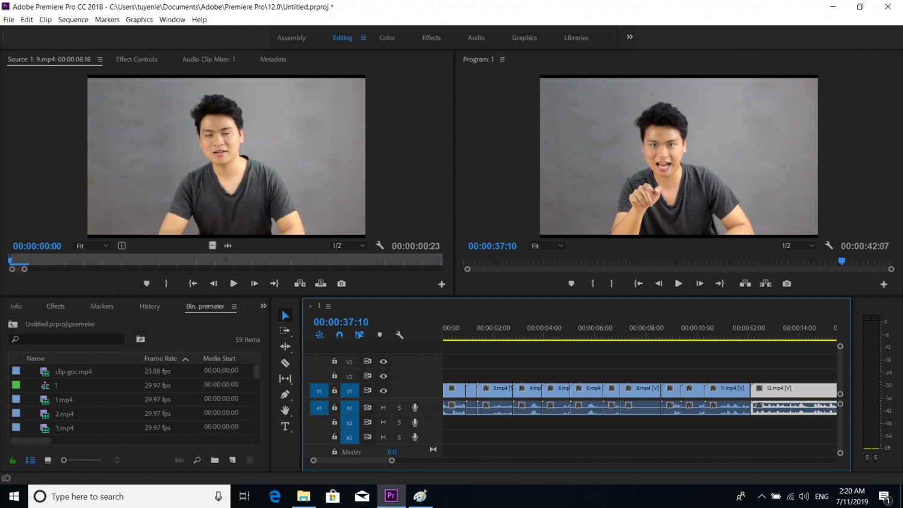Open the Markers panel tab
The image size is (903, 508).
pyautogui.click(x=102, y=306)
